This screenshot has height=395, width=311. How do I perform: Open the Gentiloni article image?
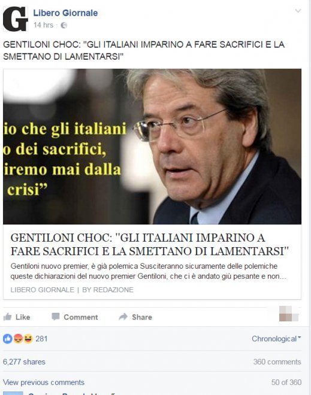point(152,147)
